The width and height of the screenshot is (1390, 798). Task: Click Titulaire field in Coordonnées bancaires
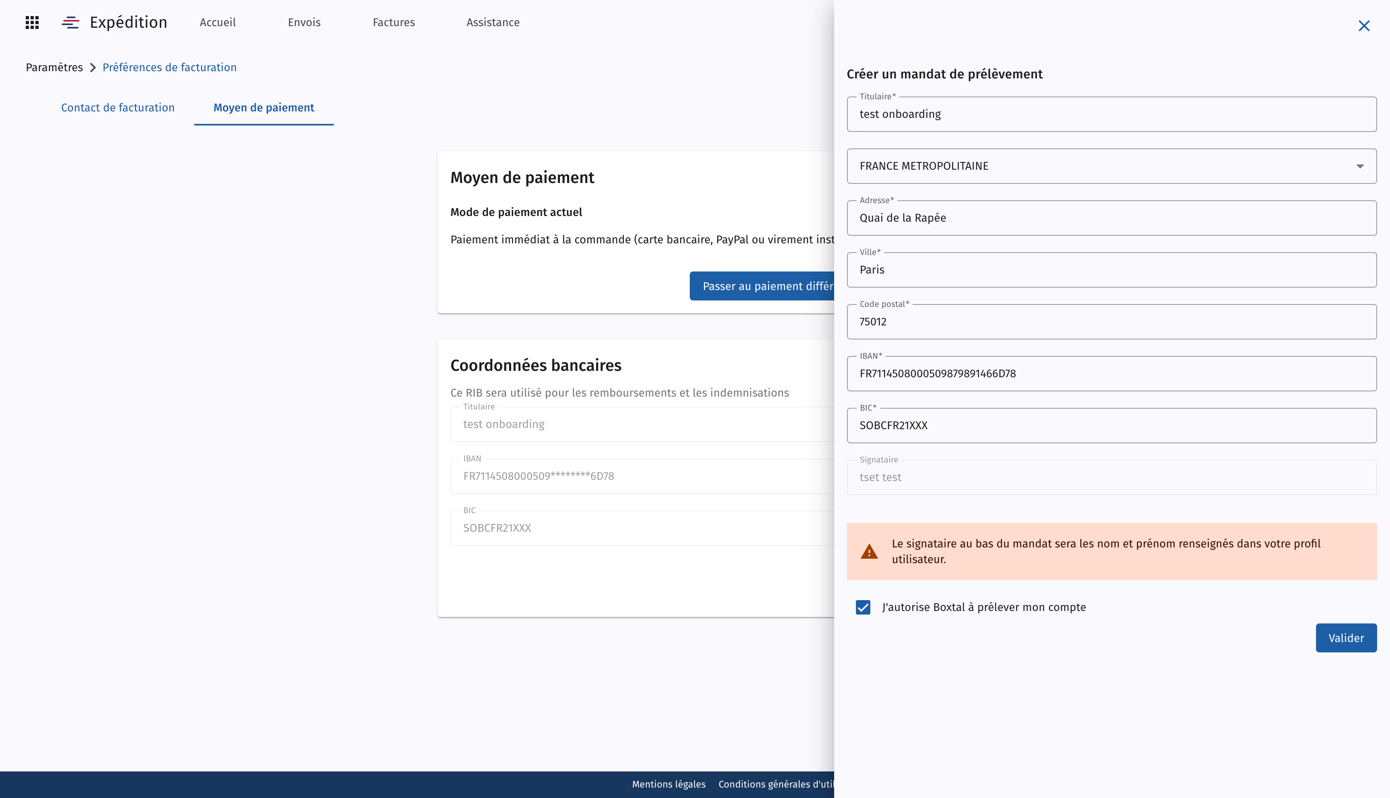642,424
